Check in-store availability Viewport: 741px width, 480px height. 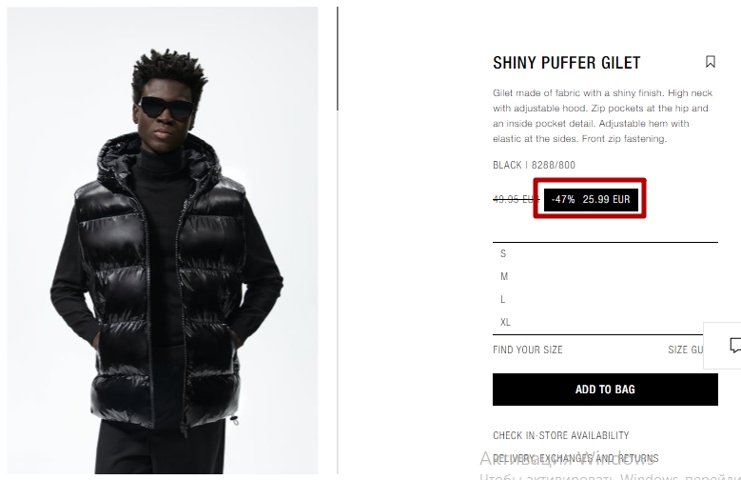tap(561, 435)
